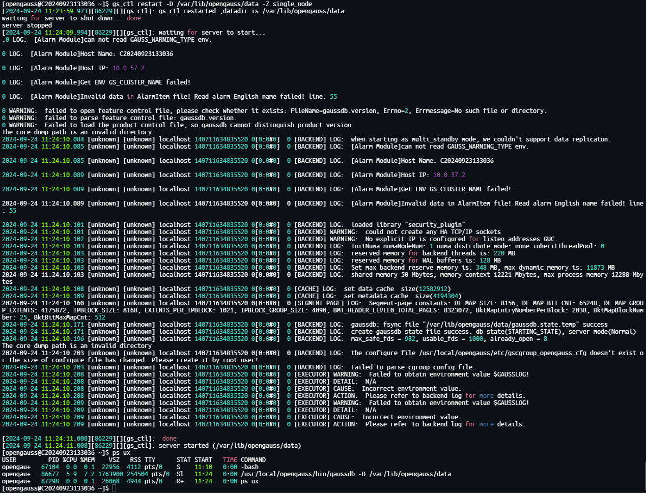646x493 pixels.
Task: Click the 'VSZ' column header
Action: [x=114, y=459]
